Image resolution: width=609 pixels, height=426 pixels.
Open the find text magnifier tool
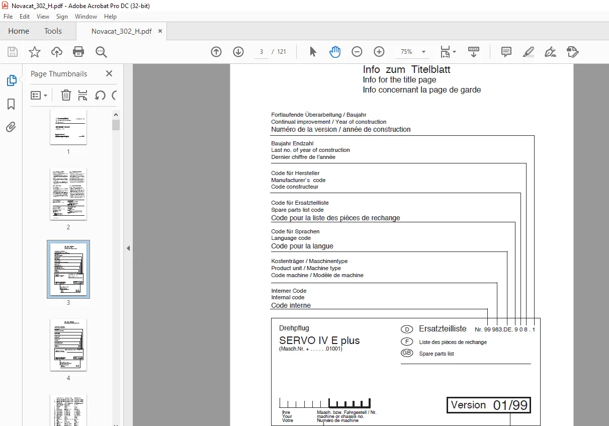[101, 52]
